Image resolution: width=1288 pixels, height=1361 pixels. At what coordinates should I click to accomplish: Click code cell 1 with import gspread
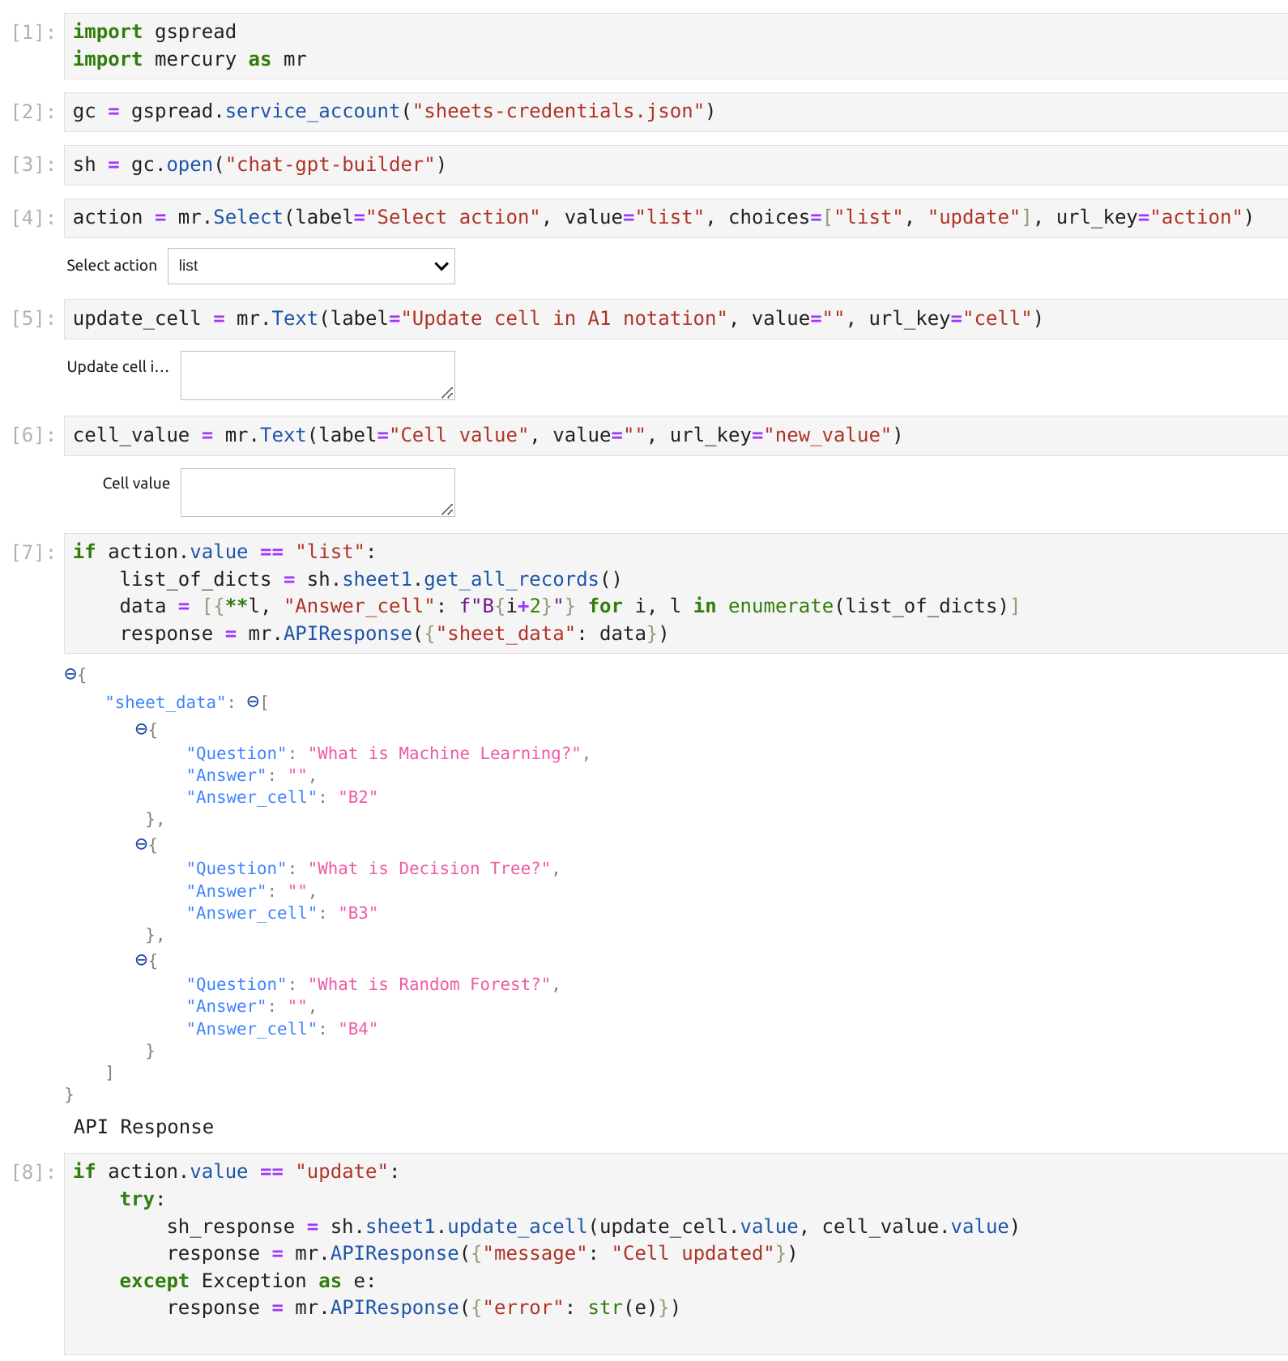pos(676,46)
